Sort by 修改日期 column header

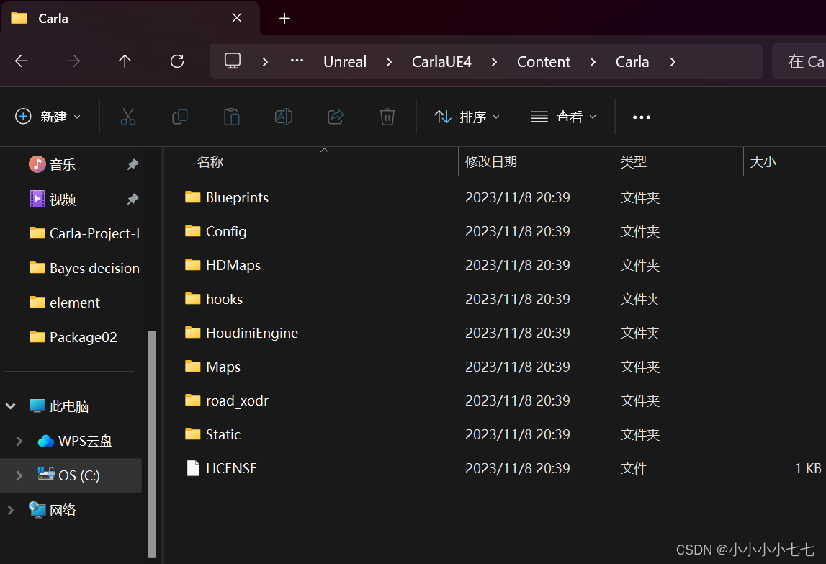click(x=491, y=162)
